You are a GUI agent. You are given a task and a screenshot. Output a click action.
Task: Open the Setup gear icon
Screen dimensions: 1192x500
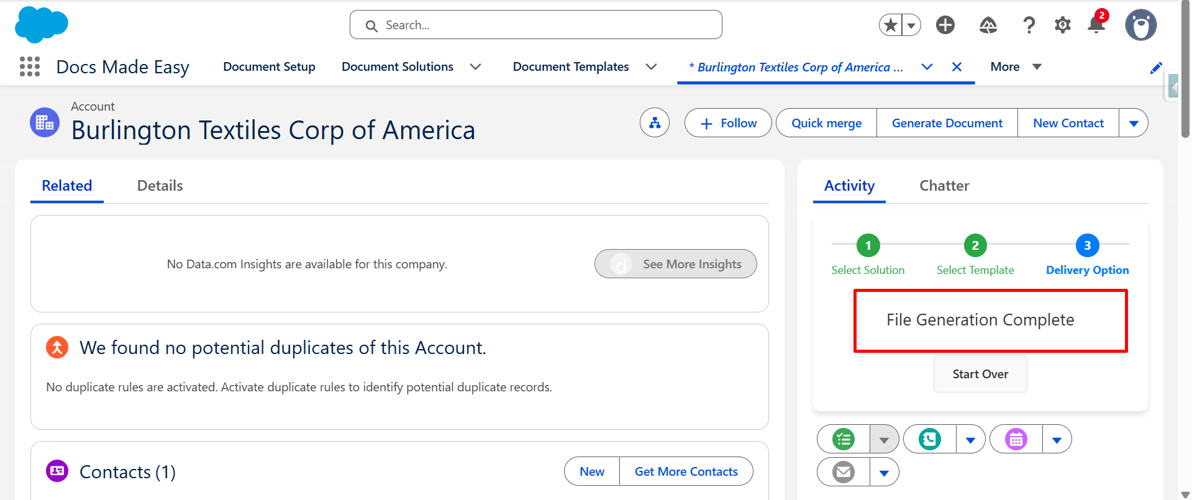[1063, 25]
